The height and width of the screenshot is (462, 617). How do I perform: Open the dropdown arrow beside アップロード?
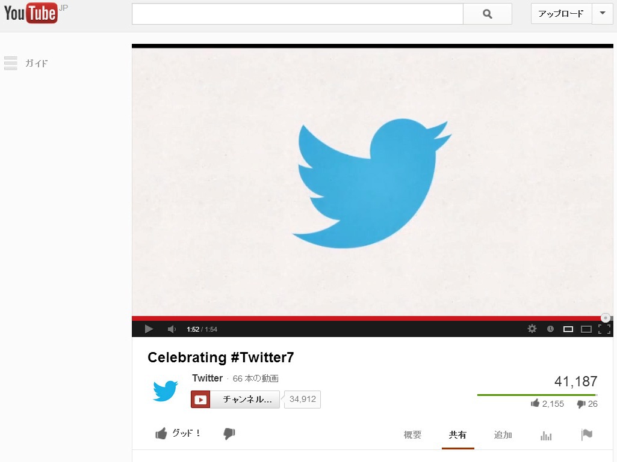603,14
